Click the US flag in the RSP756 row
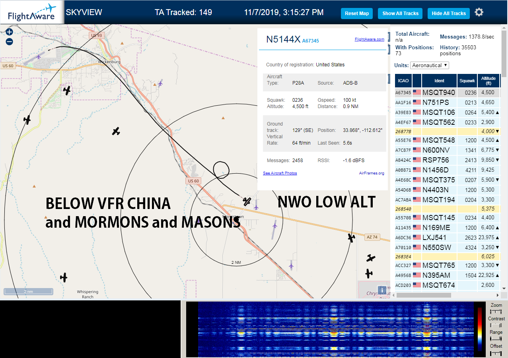The image size is (508, 358). [x=417, y=160]
